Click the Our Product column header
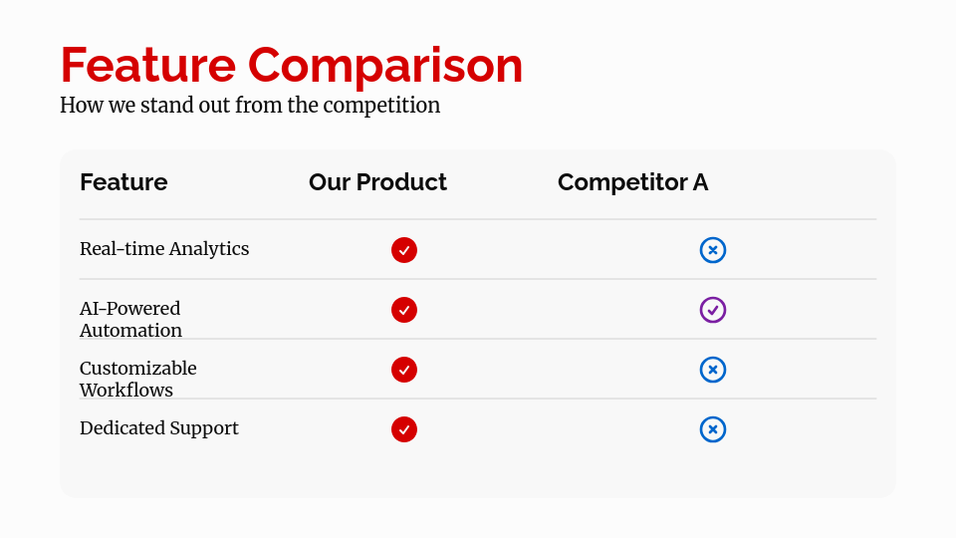 coord(377,182)
